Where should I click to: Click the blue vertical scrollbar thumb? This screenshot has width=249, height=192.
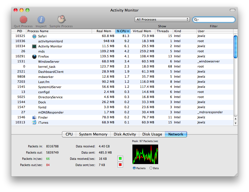point(236,47)
